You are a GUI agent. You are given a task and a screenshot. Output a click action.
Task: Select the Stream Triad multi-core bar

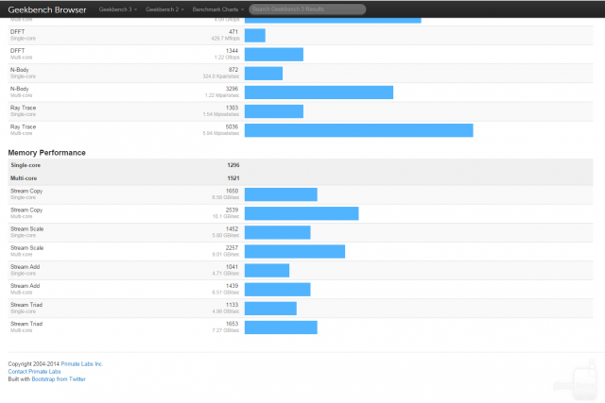[x=281, y=327]
